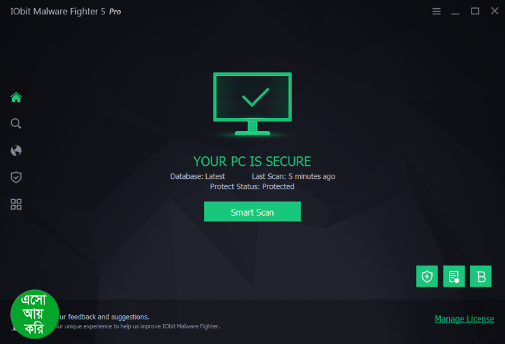Maximize the IObit Malware Fighter window
This screenshot has width=505, height=344.
[x=475, y=12]
